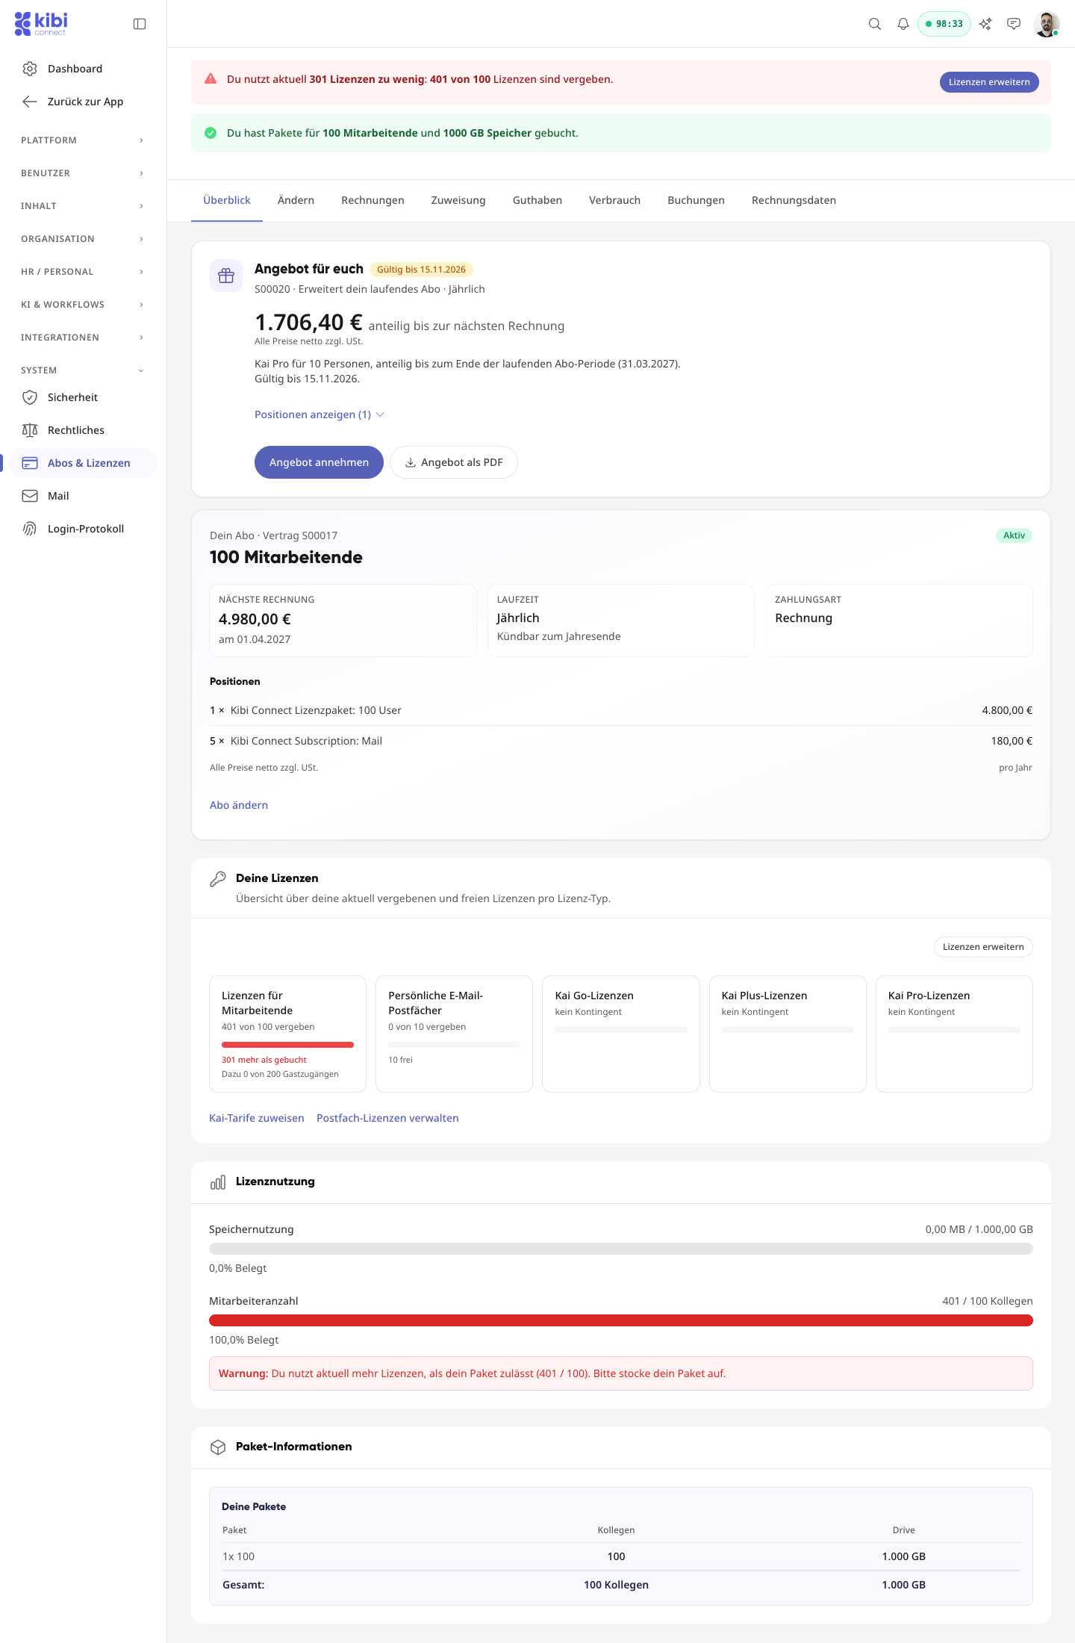Follow the Abo ändern link
Viewport: 1075px width, 1643px height.
pos(239,805)
